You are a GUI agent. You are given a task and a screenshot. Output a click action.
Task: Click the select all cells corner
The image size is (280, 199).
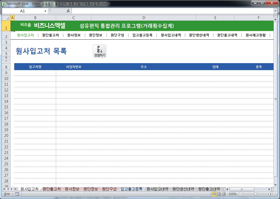6,18
